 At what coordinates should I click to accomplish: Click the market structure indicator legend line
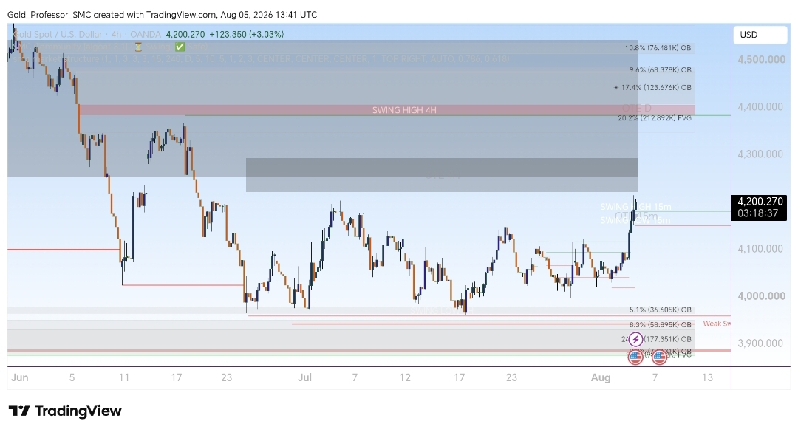pos(261,59)
